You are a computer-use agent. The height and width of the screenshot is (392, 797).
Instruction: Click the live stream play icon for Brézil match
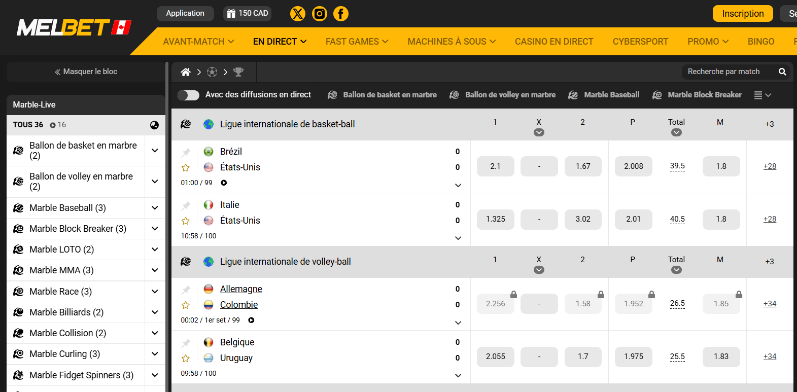point(224,183)
